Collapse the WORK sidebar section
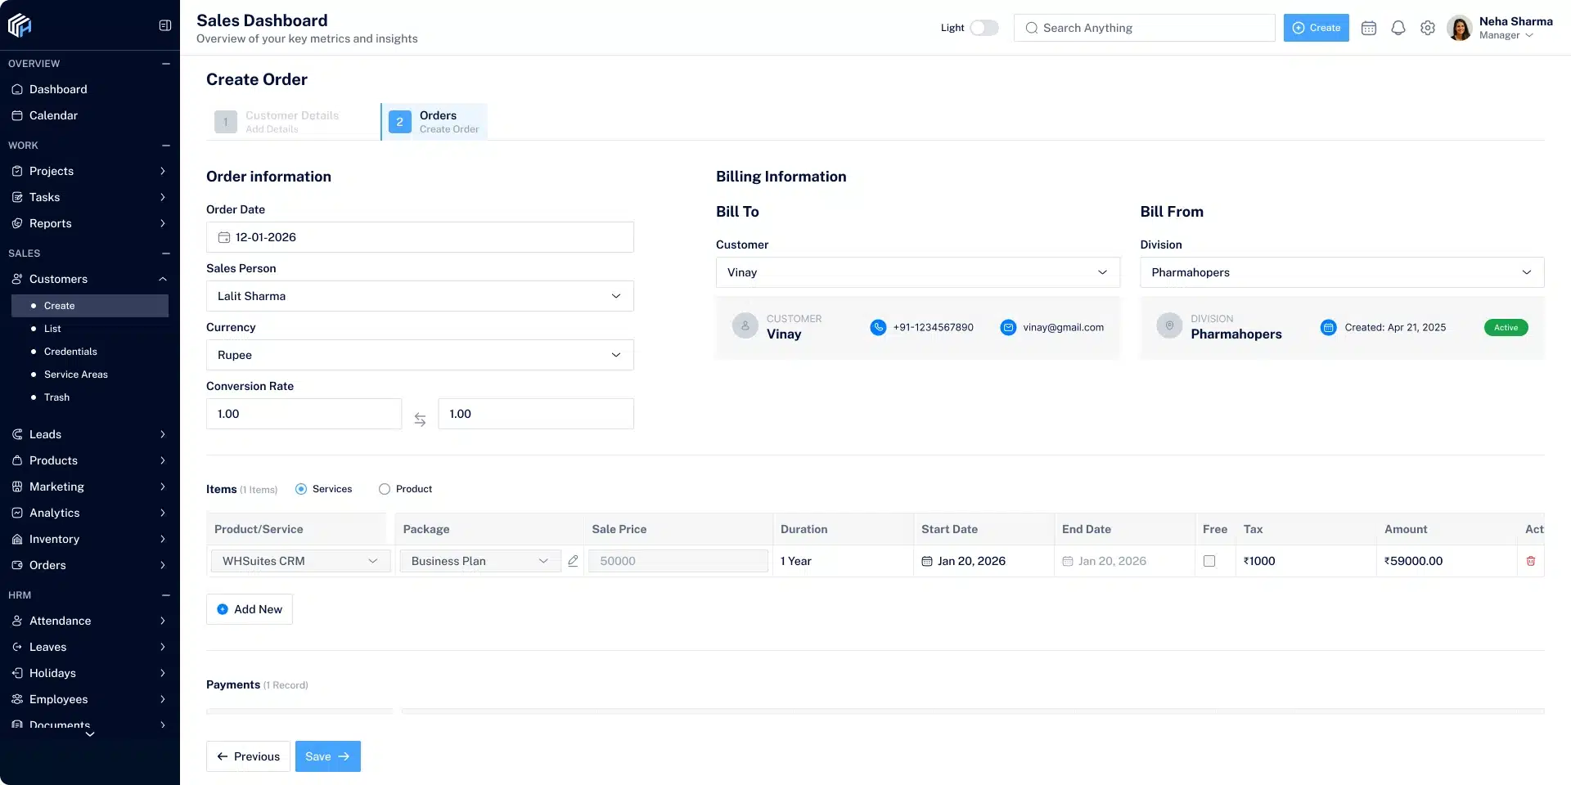Image resolution: width=1571 pixels, height=785 pixels. tap(166, 146)
